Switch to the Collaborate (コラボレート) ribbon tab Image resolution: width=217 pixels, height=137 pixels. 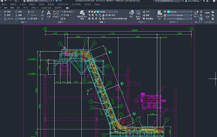(35, 8)
